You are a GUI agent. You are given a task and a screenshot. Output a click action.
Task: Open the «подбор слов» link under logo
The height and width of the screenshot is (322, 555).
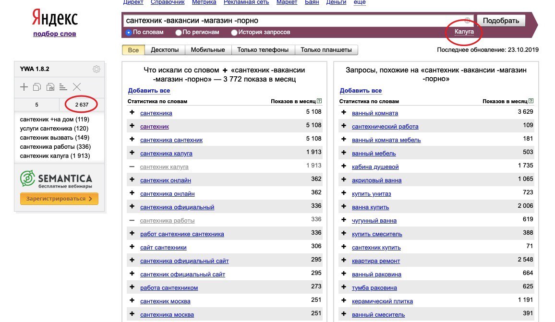[x=55, y=34]
